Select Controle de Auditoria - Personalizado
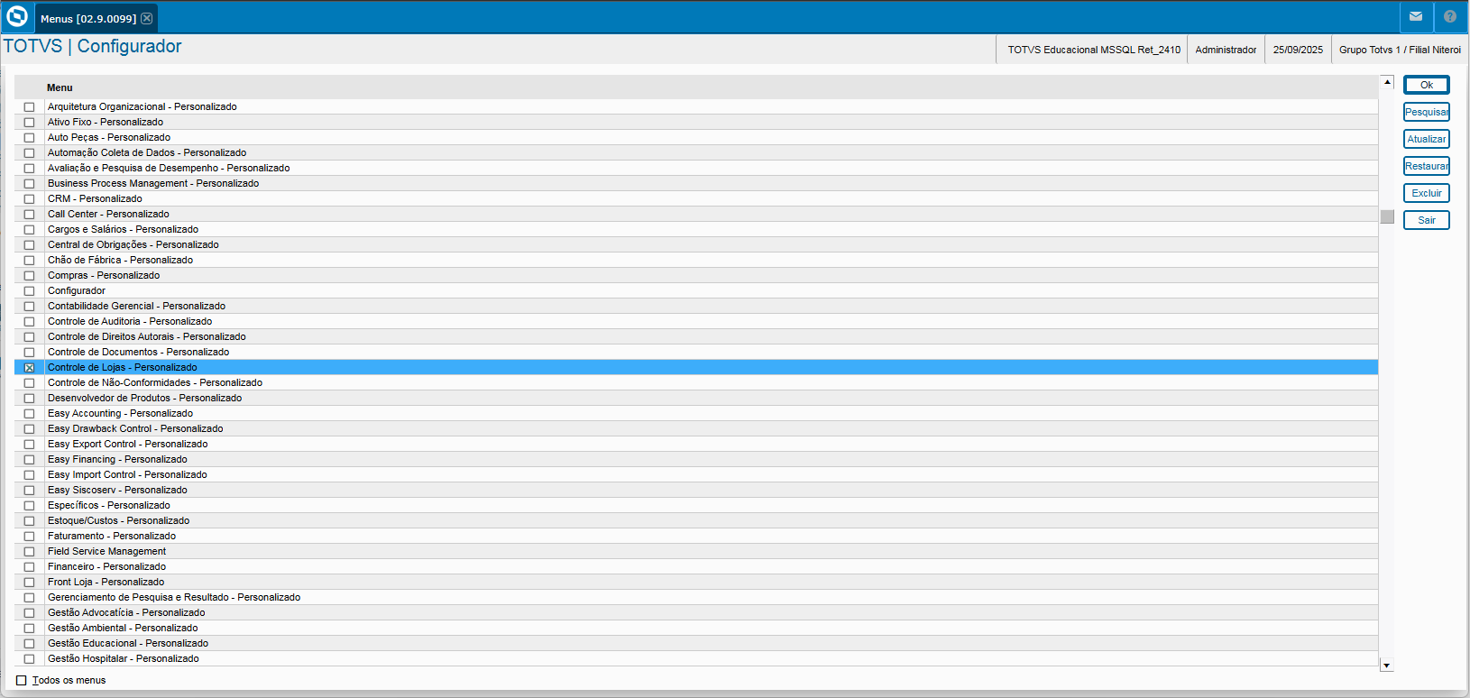Screen dimensions: 1470x698 (696, 321)
